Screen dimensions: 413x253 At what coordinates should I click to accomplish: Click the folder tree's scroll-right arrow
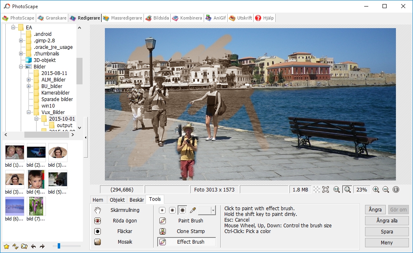click(x=73, y=135)
